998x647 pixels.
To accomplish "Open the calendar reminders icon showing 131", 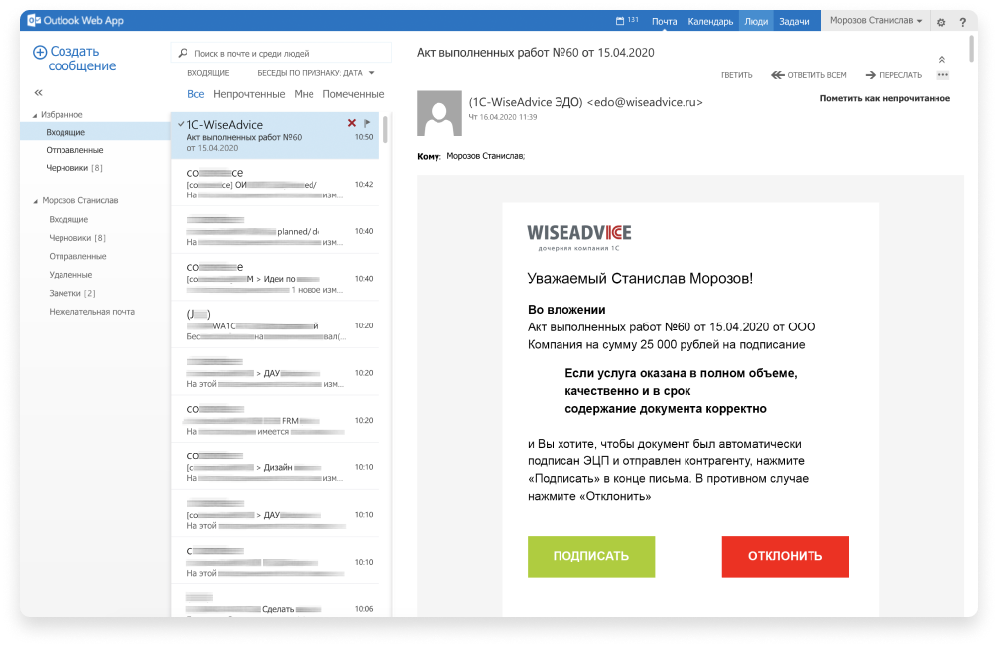I will [626, 21].
